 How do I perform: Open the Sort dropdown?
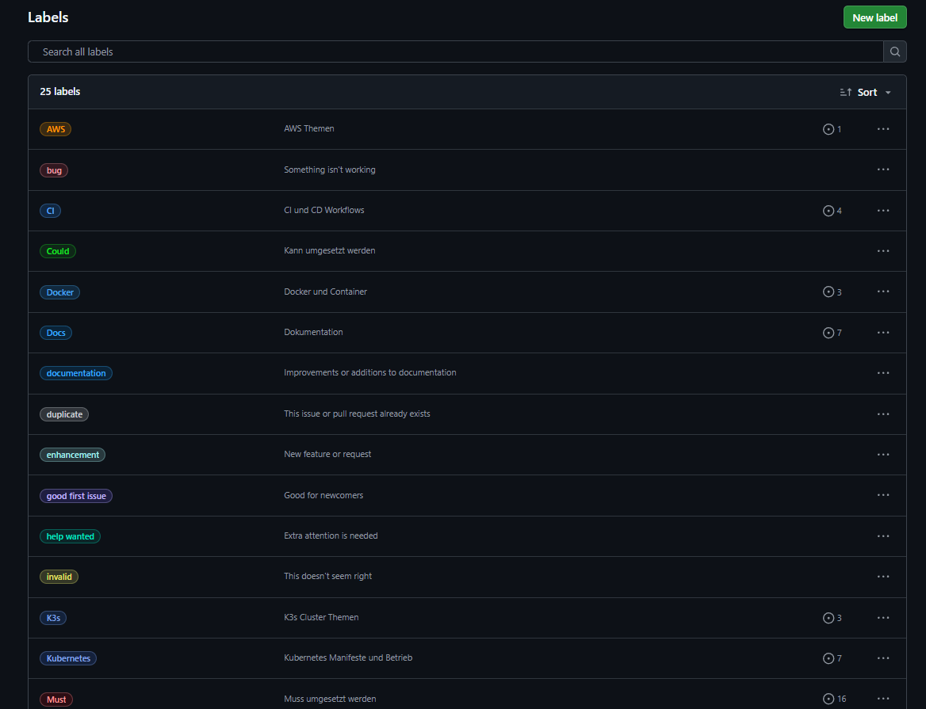865,92
